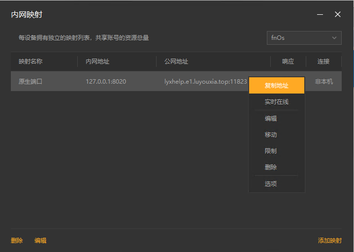
Task: Click 编辑 in the context menu
Action: tap(277, 118)
